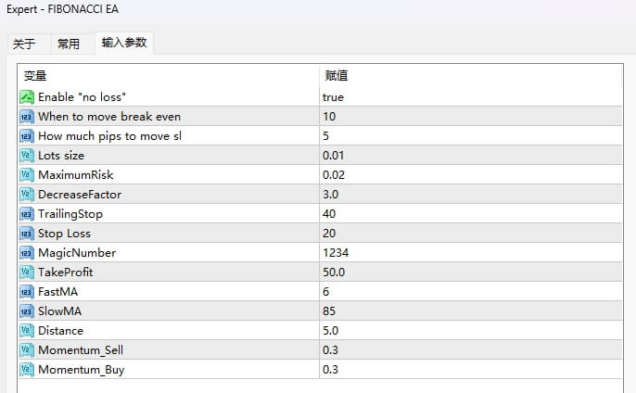636x393 pixels.
Task: Click the integer icon beside When to move break even
Action: 26,117
